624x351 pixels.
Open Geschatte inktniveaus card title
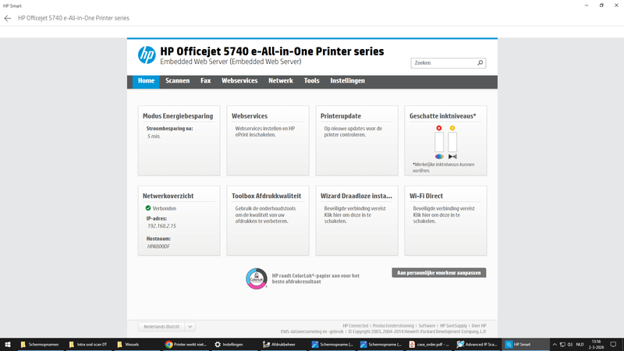coord(442,116)
